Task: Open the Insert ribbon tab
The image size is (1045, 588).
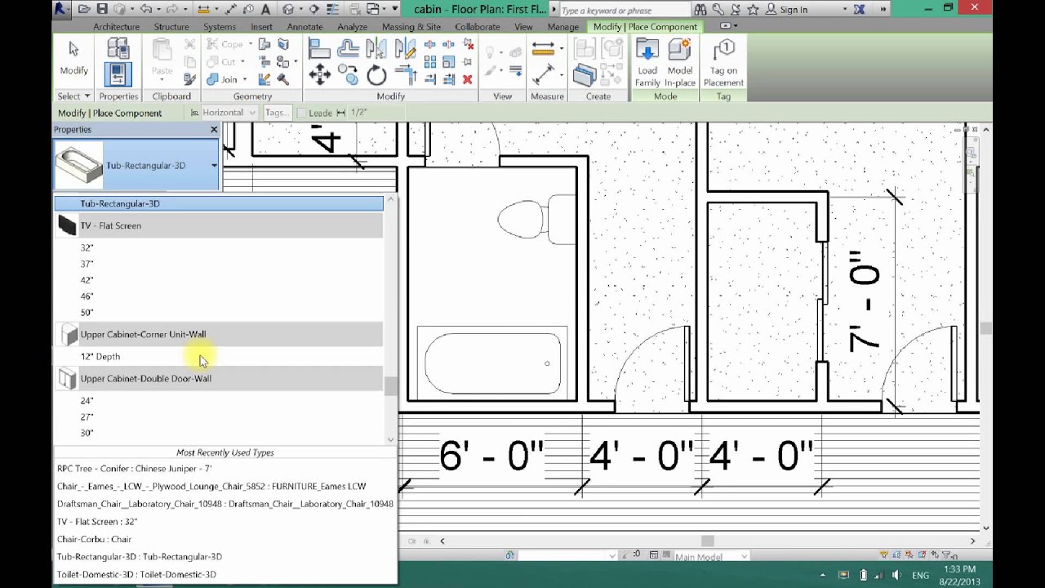Action: 261,26
